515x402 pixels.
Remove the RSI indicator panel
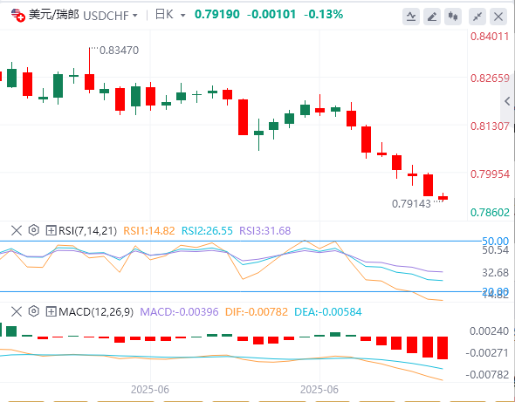click(x=17, y=230)
